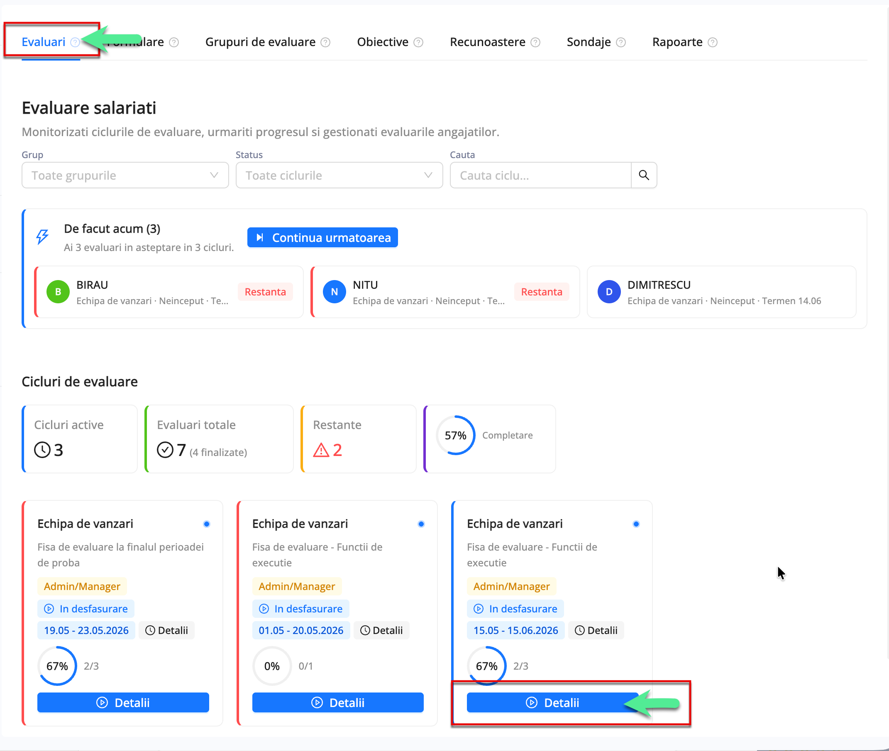The width and height of the screenshot is (889, 751).
Task: Open the Obiective tab
Action: 382,42
